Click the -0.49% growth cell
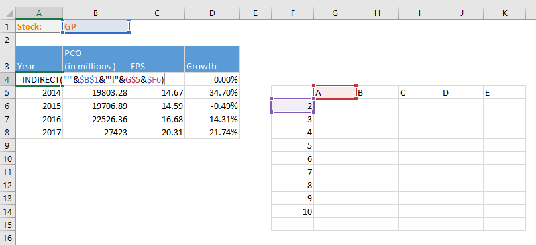This screenshot has width=536, height=245. [x=212, y=106]
